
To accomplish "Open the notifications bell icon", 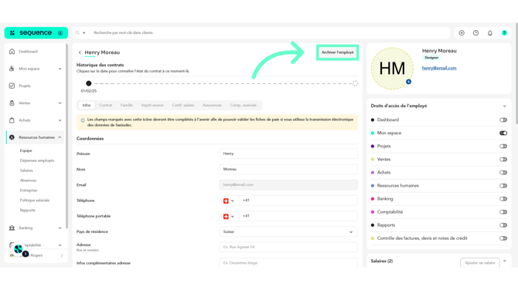I will point(490,32).
